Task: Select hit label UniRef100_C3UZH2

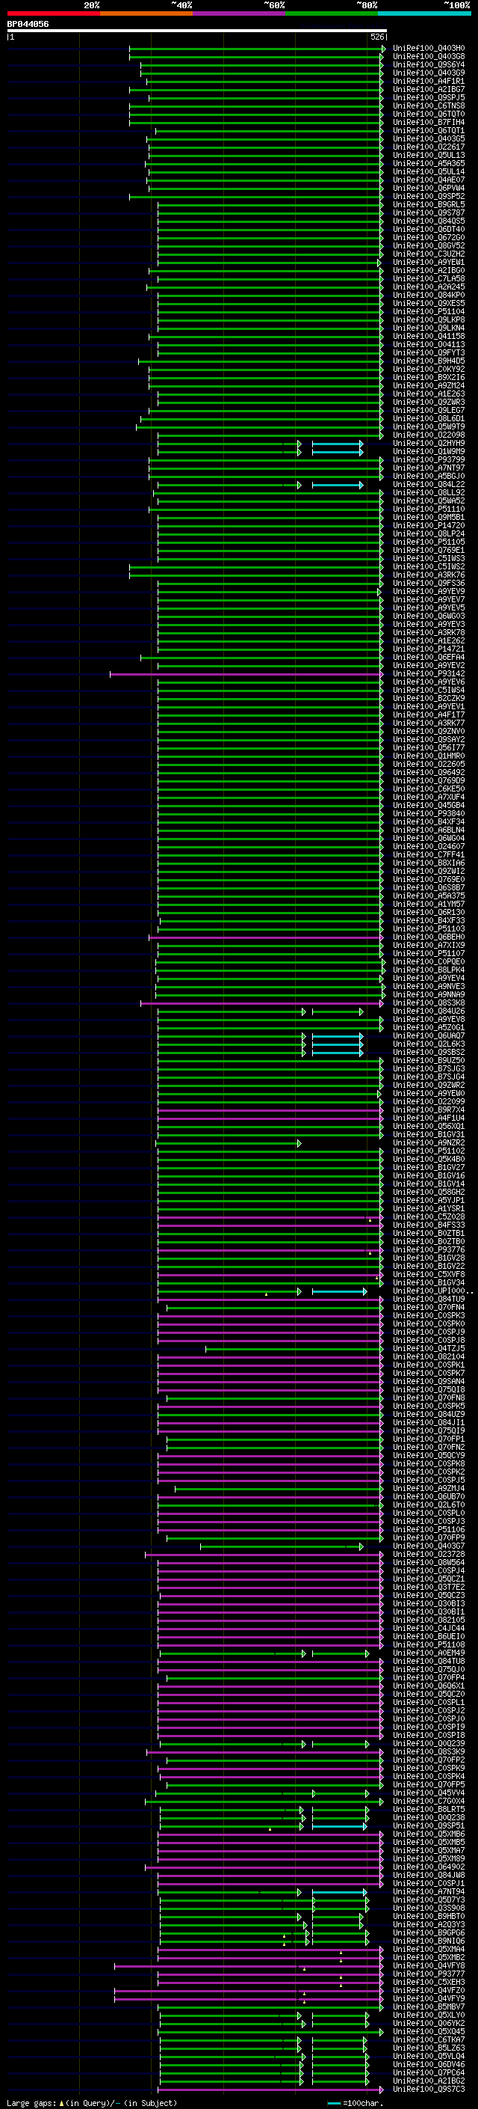Action: 429,254
